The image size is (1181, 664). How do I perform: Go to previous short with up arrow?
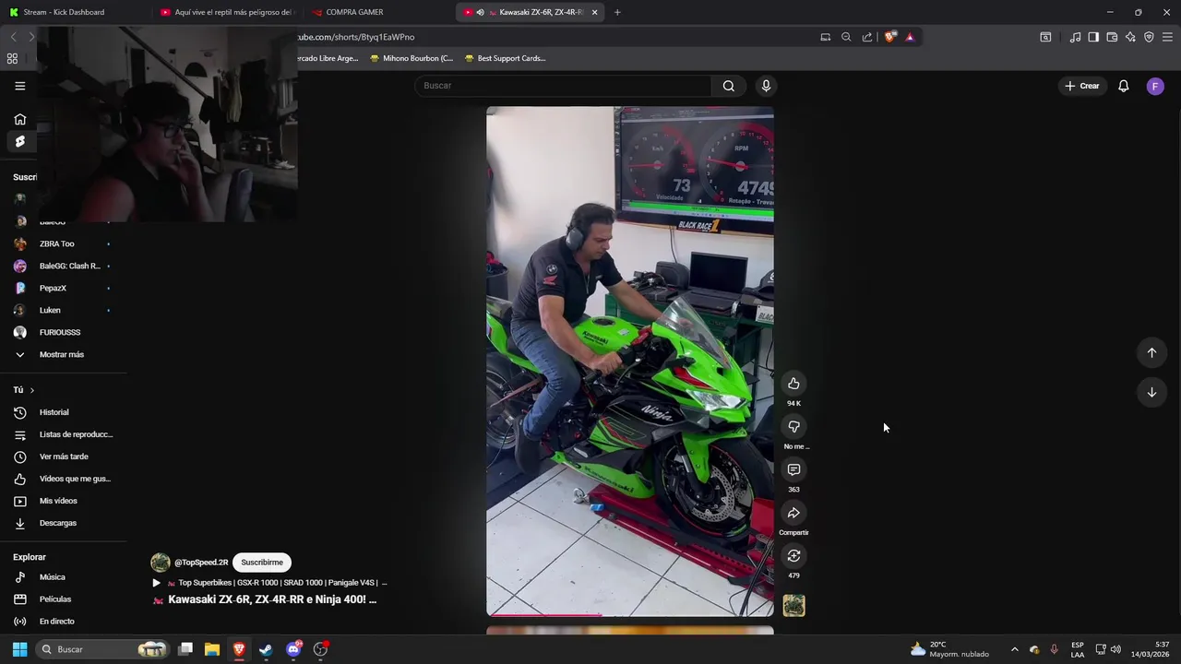click(1151, 352)
